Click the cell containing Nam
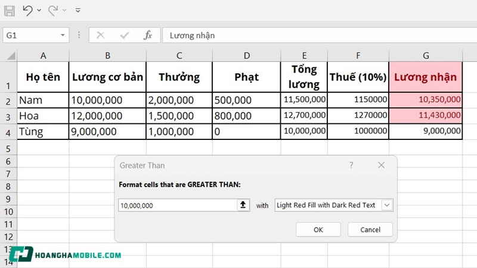Viewport: 477px width, 268px height. pos(43,100)
